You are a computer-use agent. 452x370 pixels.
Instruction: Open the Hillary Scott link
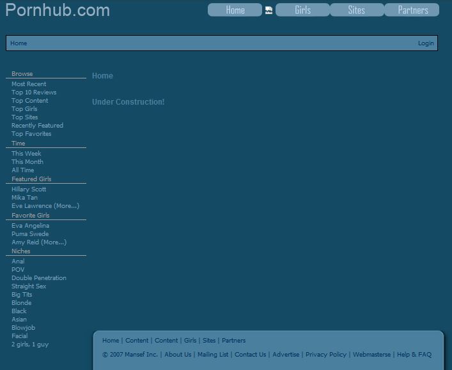click(x=29, y=189)
